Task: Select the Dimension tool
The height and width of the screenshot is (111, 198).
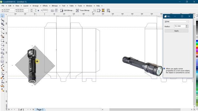Action: [2, 65]
